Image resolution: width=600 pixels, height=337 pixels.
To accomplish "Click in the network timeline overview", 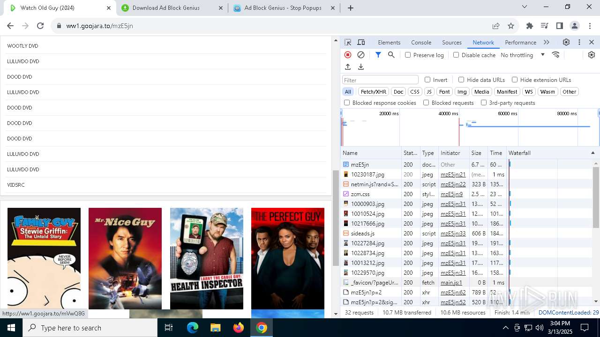I will point(470,127).
